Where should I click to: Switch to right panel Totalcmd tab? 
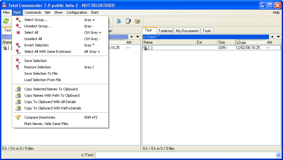click(x=165, y=31)
